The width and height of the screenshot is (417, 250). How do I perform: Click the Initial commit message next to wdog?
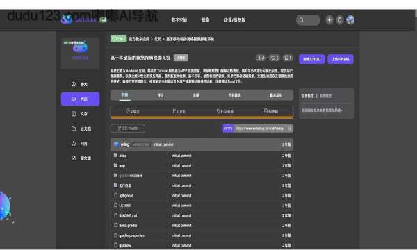163,144
